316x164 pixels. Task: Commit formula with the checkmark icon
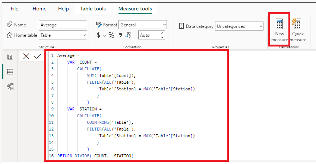point(38,56)
